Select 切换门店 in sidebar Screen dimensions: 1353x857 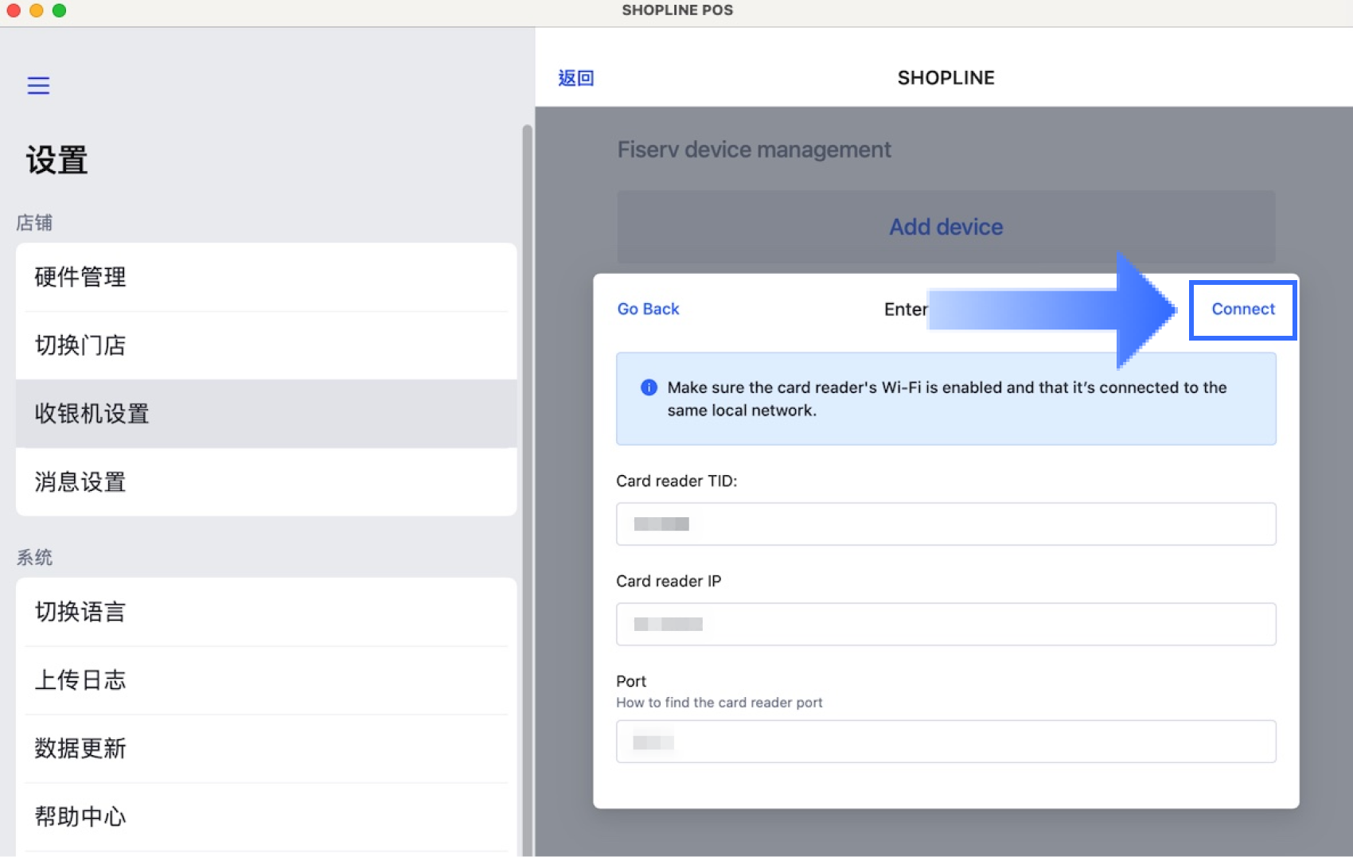[266, 345]
